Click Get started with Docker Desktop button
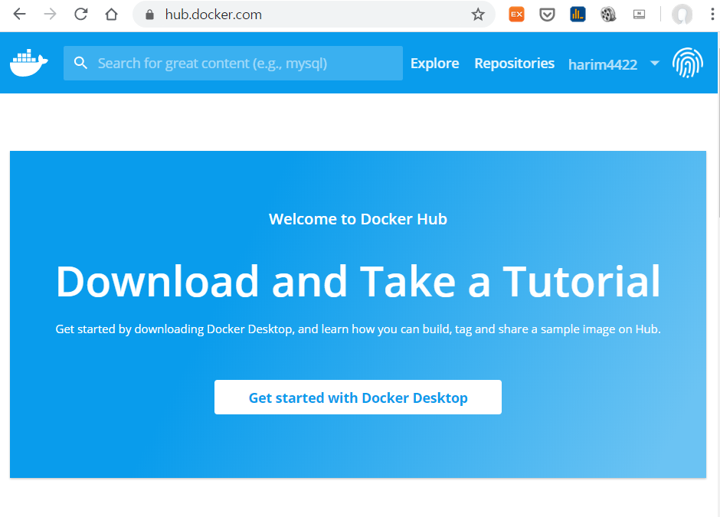 click(358, 398)
